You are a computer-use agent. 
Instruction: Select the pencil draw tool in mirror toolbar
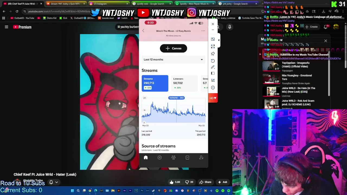pyautogui.click(x=213, y=67)
